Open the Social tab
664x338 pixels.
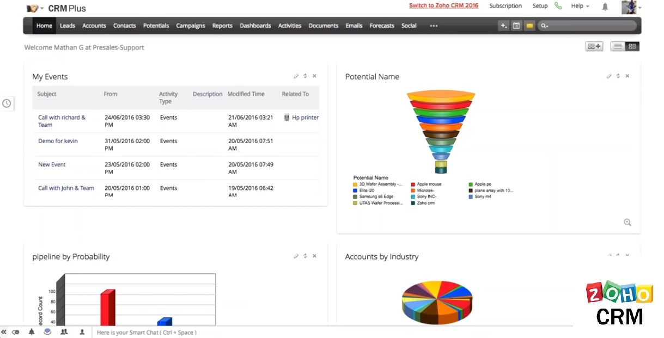coord(409,26)
